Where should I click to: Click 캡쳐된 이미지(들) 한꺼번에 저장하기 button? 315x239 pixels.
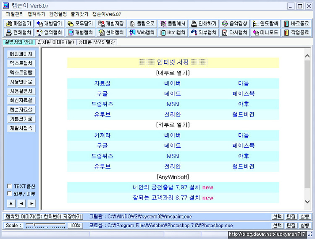(43, 216)
